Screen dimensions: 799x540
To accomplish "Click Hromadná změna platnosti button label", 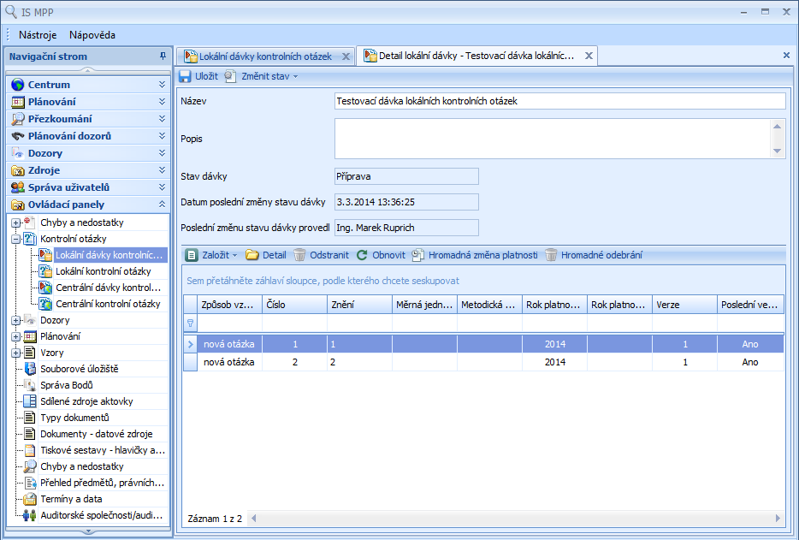I will tap(483, 255).
